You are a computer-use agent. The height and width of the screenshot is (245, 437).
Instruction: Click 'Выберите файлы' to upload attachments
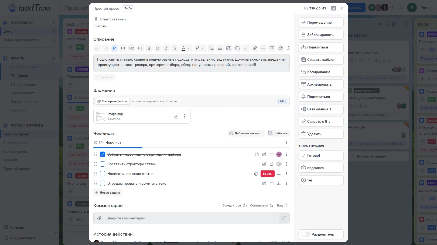pyautogui.click(x=112, y=101)
